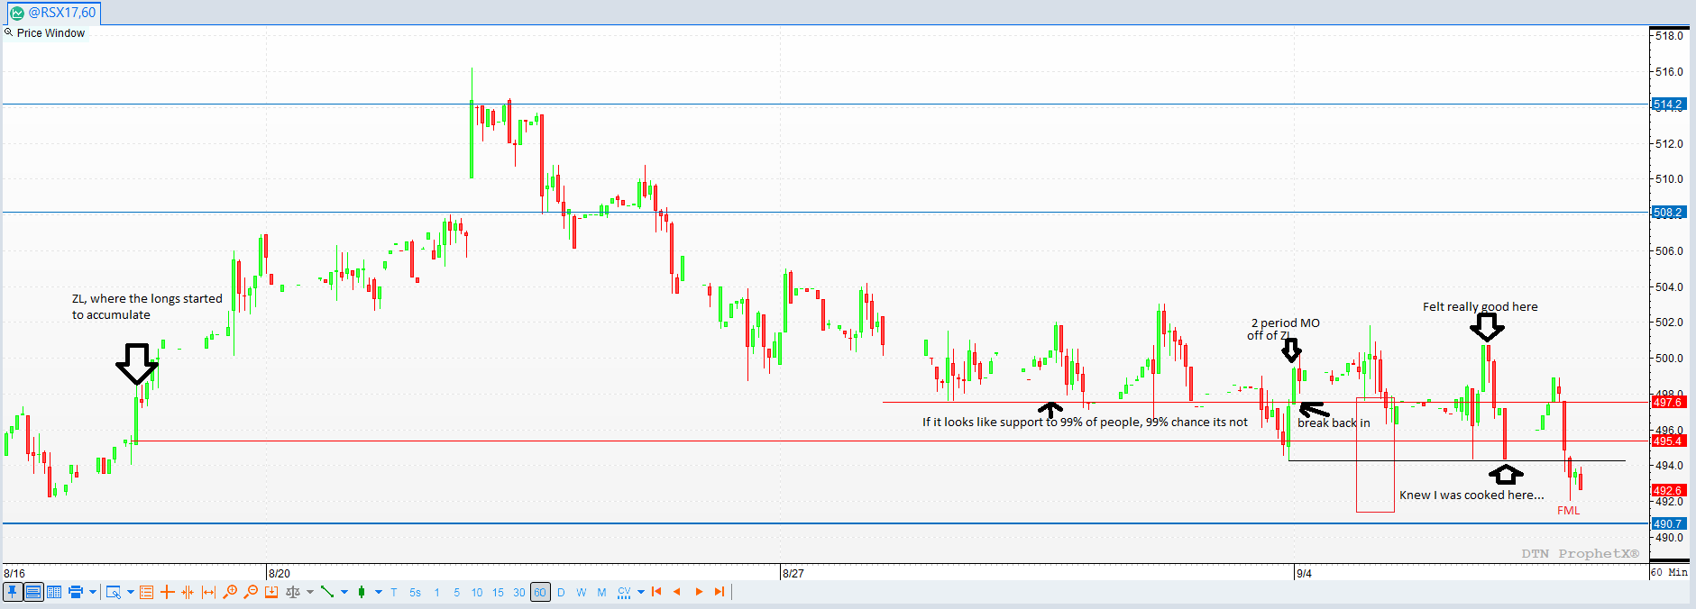Toggle the chart view layout button
Screen dimensions: 1696x609
pos(33,592)
